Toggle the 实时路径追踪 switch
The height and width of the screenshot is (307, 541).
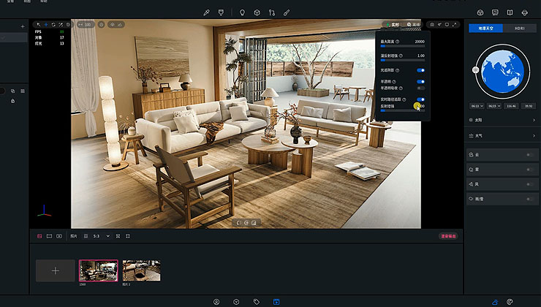coord(420,99)
